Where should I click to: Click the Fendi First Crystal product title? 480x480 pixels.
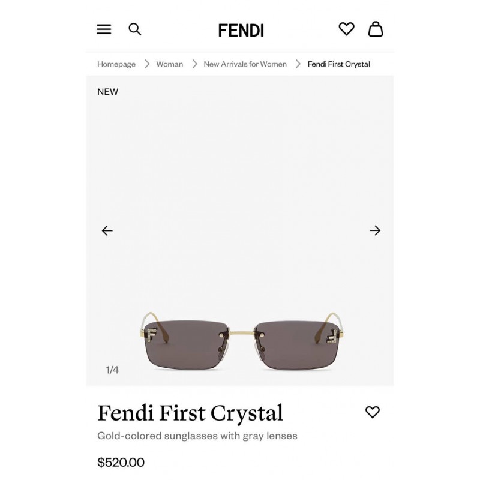[190, 413]
